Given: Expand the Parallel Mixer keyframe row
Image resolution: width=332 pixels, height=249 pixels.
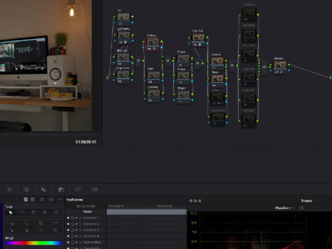Looking at the screenshot, I should pyautogui.click(x=80, y=242).
